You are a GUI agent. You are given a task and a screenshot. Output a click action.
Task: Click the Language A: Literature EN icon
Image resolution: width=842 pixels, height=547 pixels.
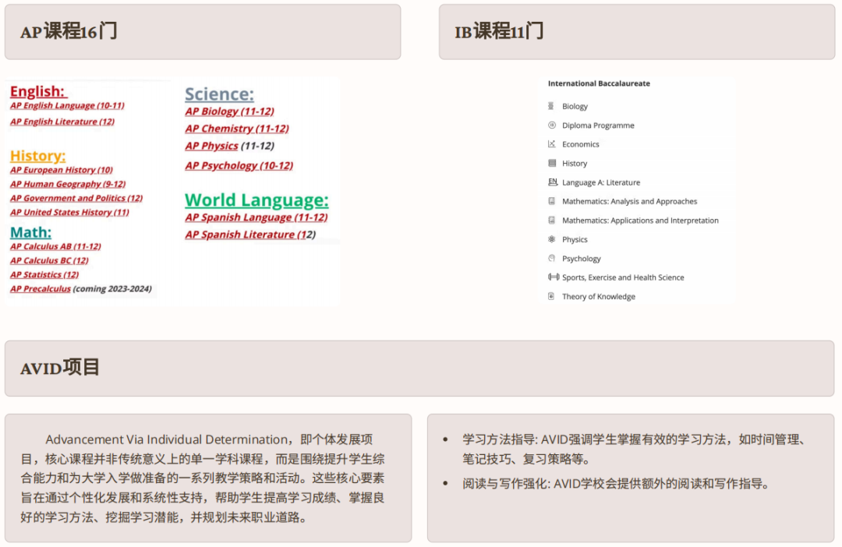[553, 182]
